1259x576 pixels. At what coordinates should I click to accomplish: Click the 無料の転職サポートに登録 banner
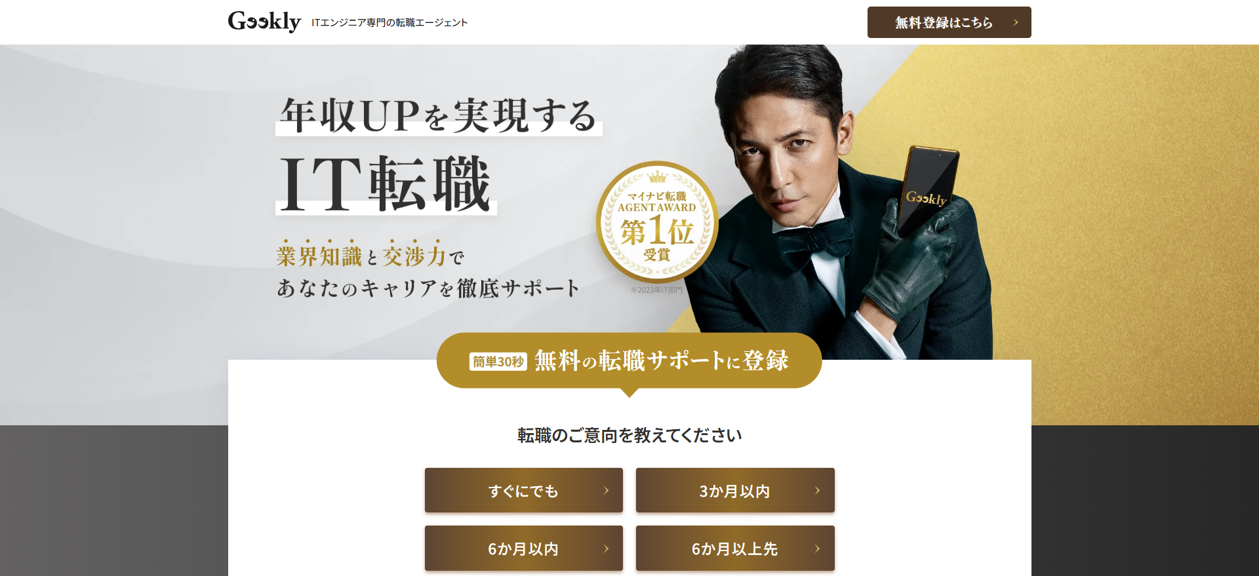point(629,360)
